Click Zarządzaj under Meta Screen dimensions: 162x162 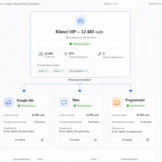74,140
